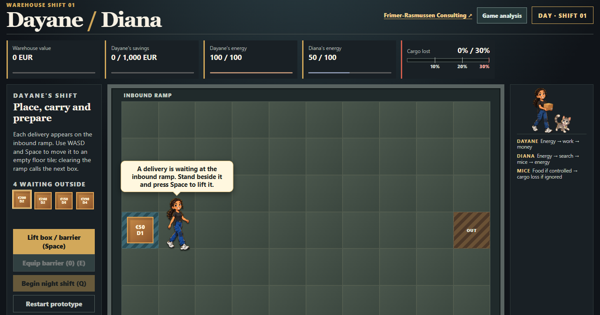600x315 pixels.
Task: Click the OUT tile on the warehouse floor
Action: 472,230
